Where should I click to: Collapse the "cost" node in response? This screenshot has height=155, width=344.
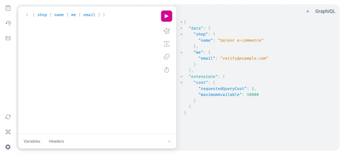[x=181, y=83]
